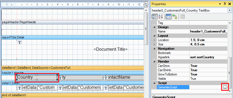This screenshot has width=233, height=98.
Task: Sort properties alphabetically with A-Z icon
Action: coord(161,17)
